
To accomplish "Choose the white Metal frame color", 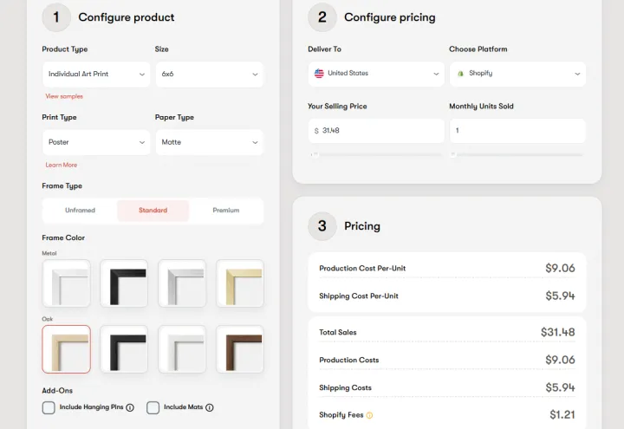I will [67, 283].
